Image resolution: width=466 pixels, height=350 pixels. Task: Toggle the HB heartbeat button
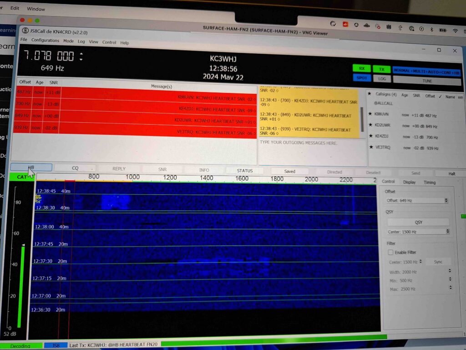[x=31, y=167]
